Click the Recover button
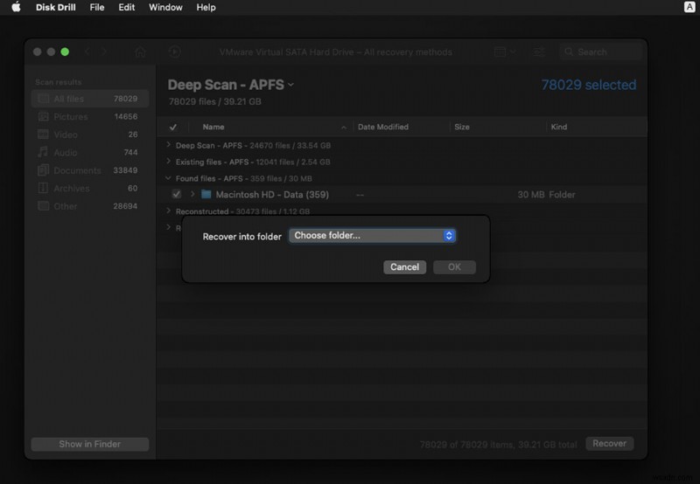This screenshot has width=700, height=484. point(609,444)
